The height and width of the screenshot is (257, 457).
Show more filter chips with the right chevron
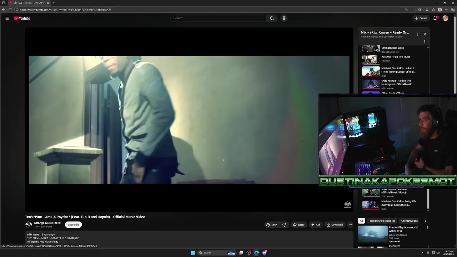pyautogui.click(x=425, y=221)
